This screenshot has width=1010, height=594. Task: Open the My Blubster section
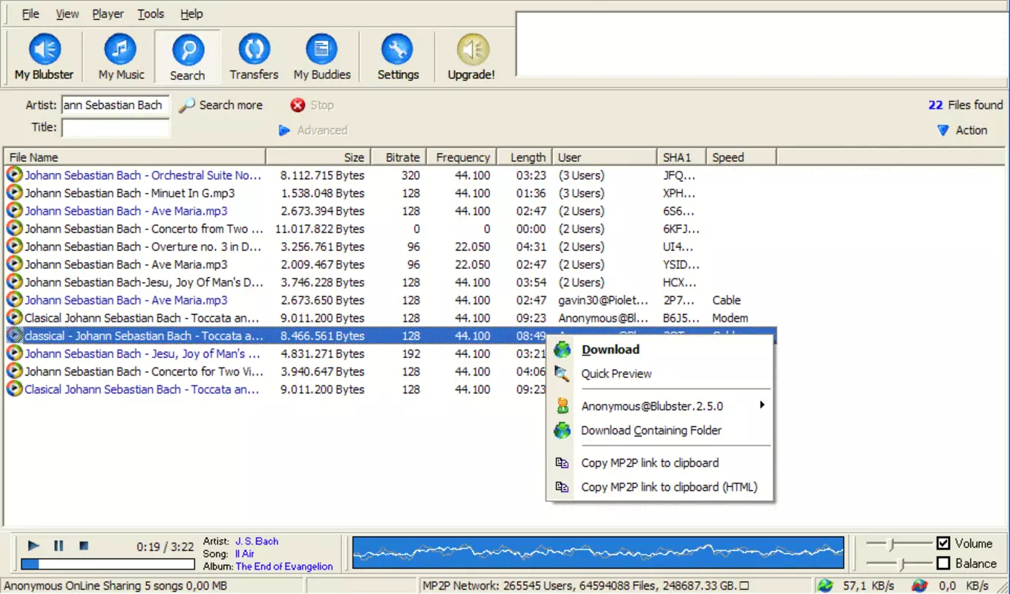(x=45, y=57)
